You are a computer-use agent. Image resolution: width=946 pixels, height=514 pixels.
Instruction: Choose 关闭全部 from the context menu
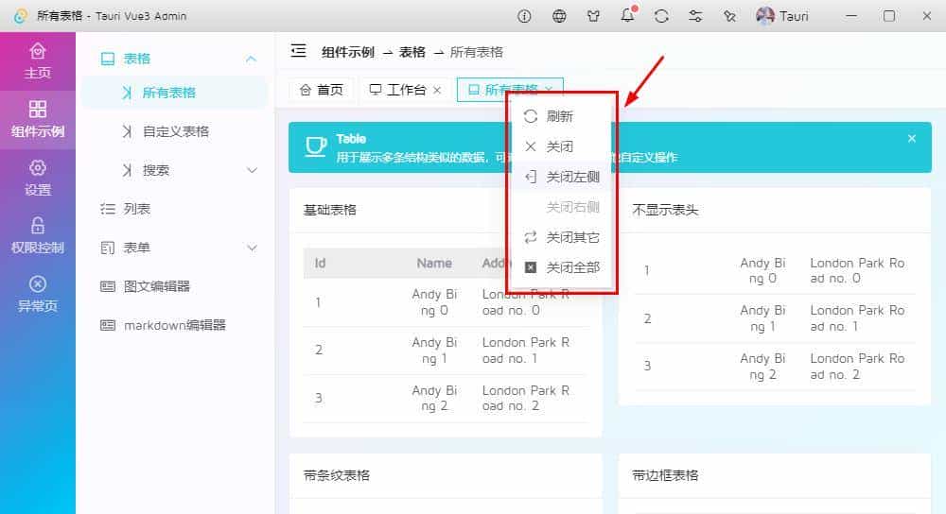pos(562,267)
